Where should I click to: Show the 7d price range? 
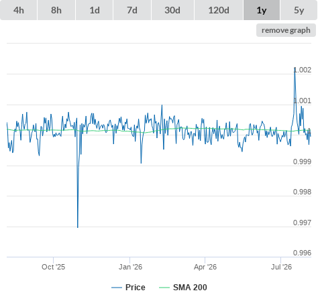(x=132, y=10)
